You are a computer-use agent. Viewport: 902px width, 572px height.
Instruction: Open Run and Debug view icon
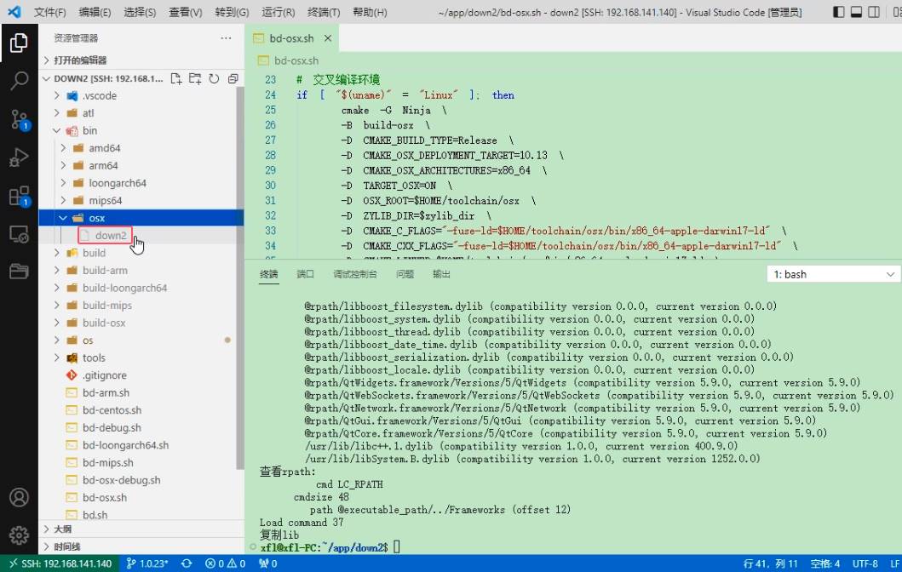(x=19, y=157)
